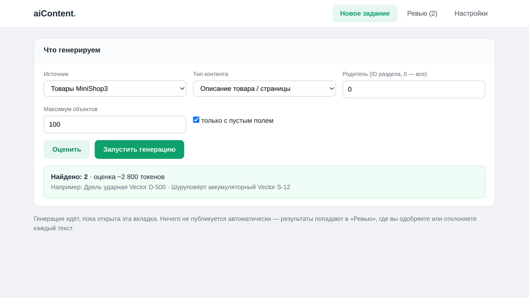This screenshot has height=298, width=529.
Task: Click the note starting Генерация идёт
Action: [255, 223]
